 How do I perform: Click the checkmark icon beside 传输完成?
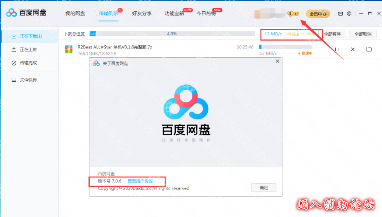pos(14,63)
